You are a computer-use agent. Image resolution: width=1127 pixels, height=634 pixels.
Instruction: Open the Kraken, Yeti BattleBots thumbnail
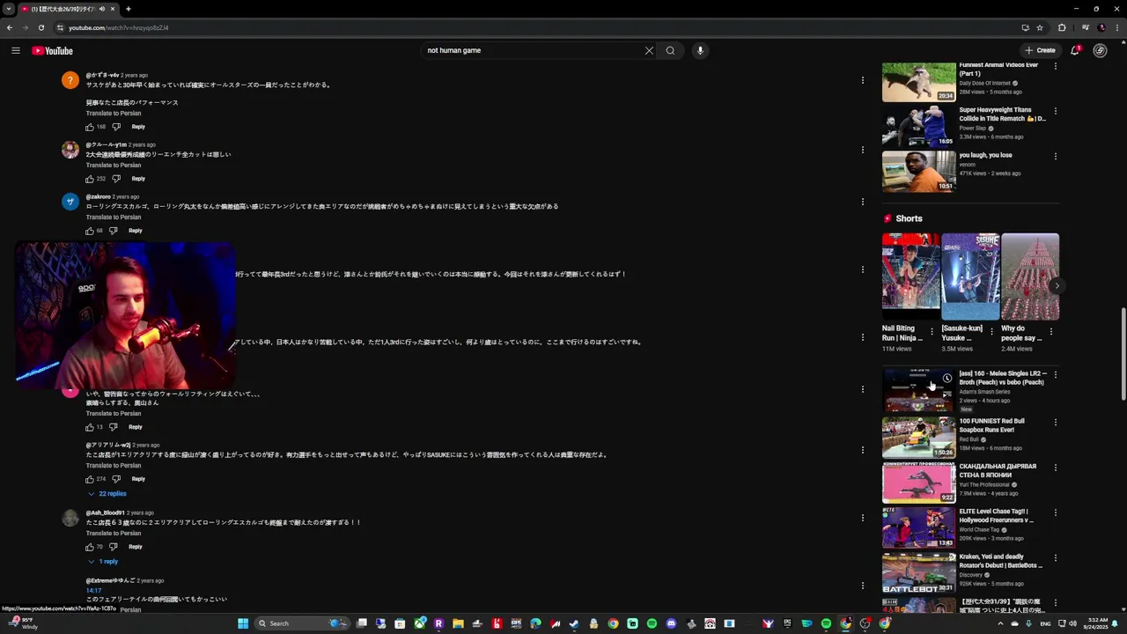(918, 573)
